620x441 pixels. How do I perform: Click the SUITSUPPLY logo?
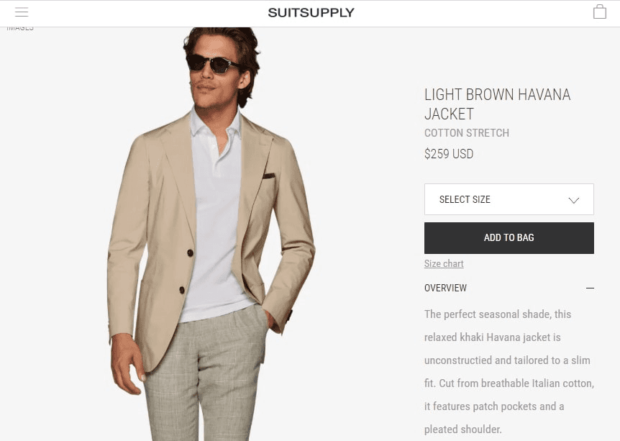point(311,12)
